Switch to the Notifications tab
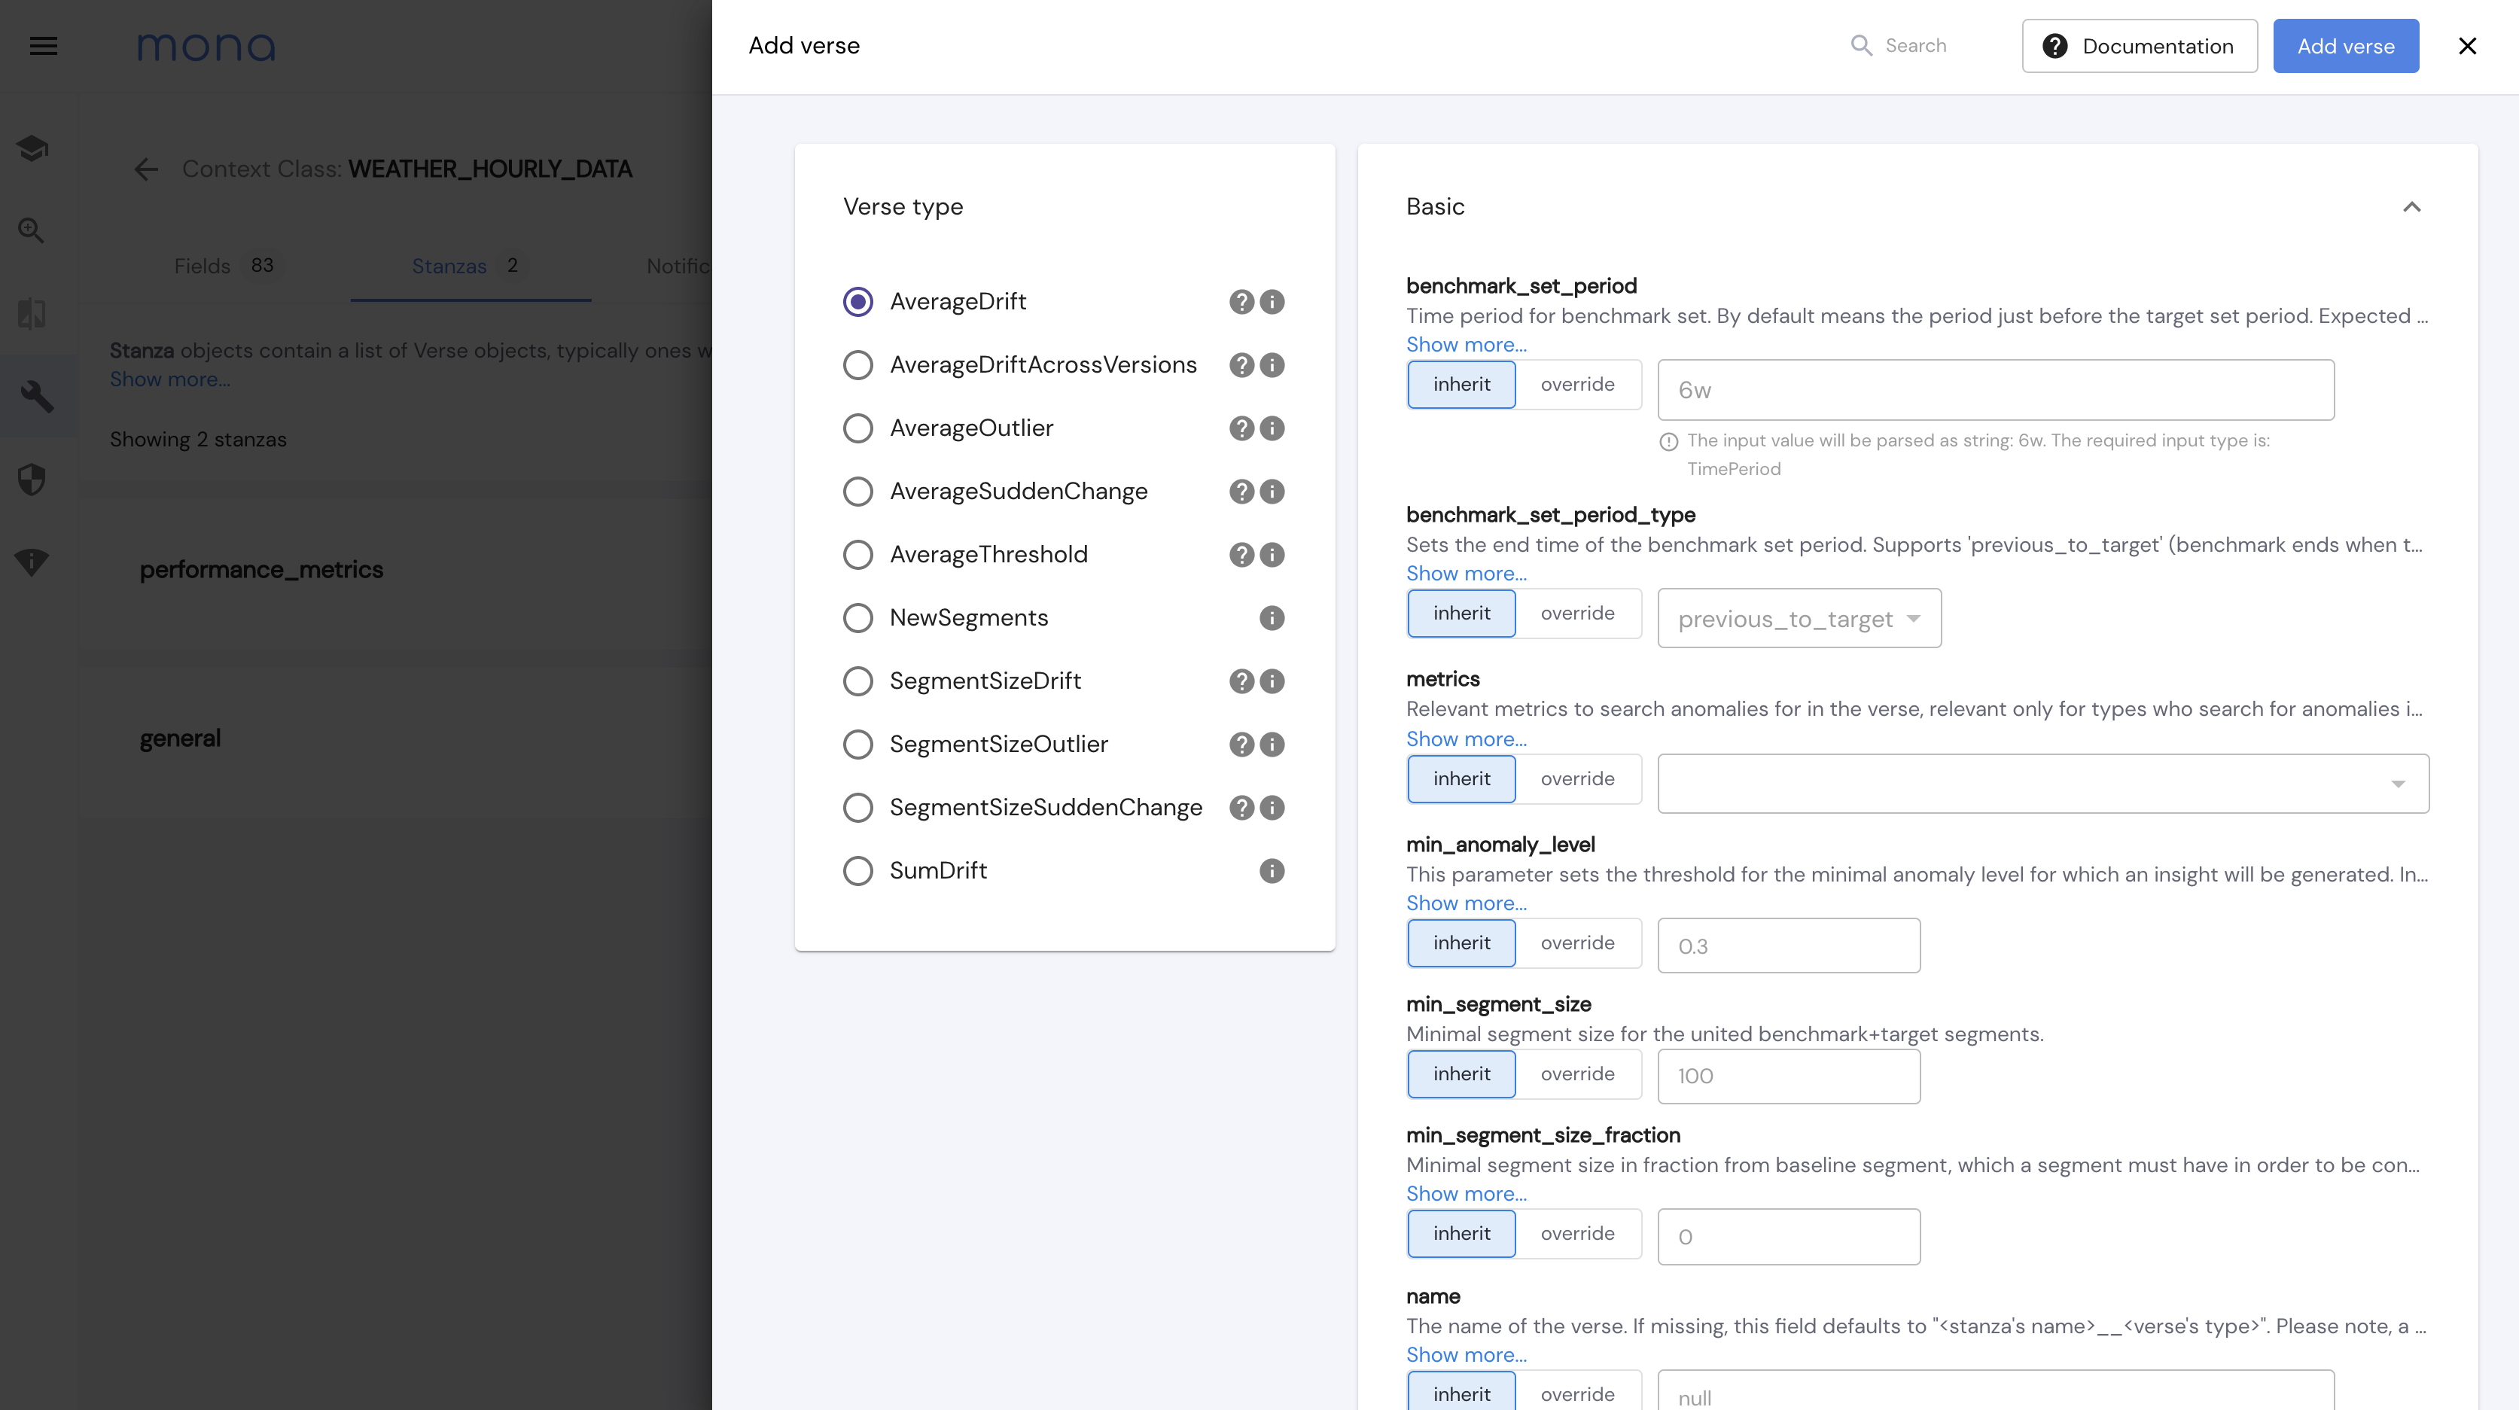Image resolution: width=2519 pixels, height=1410 pixels. 684,265
